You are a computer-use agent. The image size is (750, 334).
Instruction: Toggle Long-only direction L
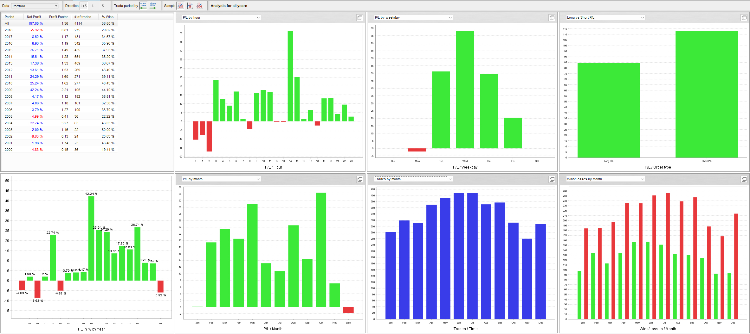click(x=93, y=6)
